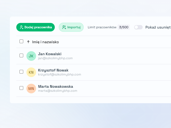Click the add-person icon in Dodaj pracownika
171x128 pixels.
click(22, 27)
